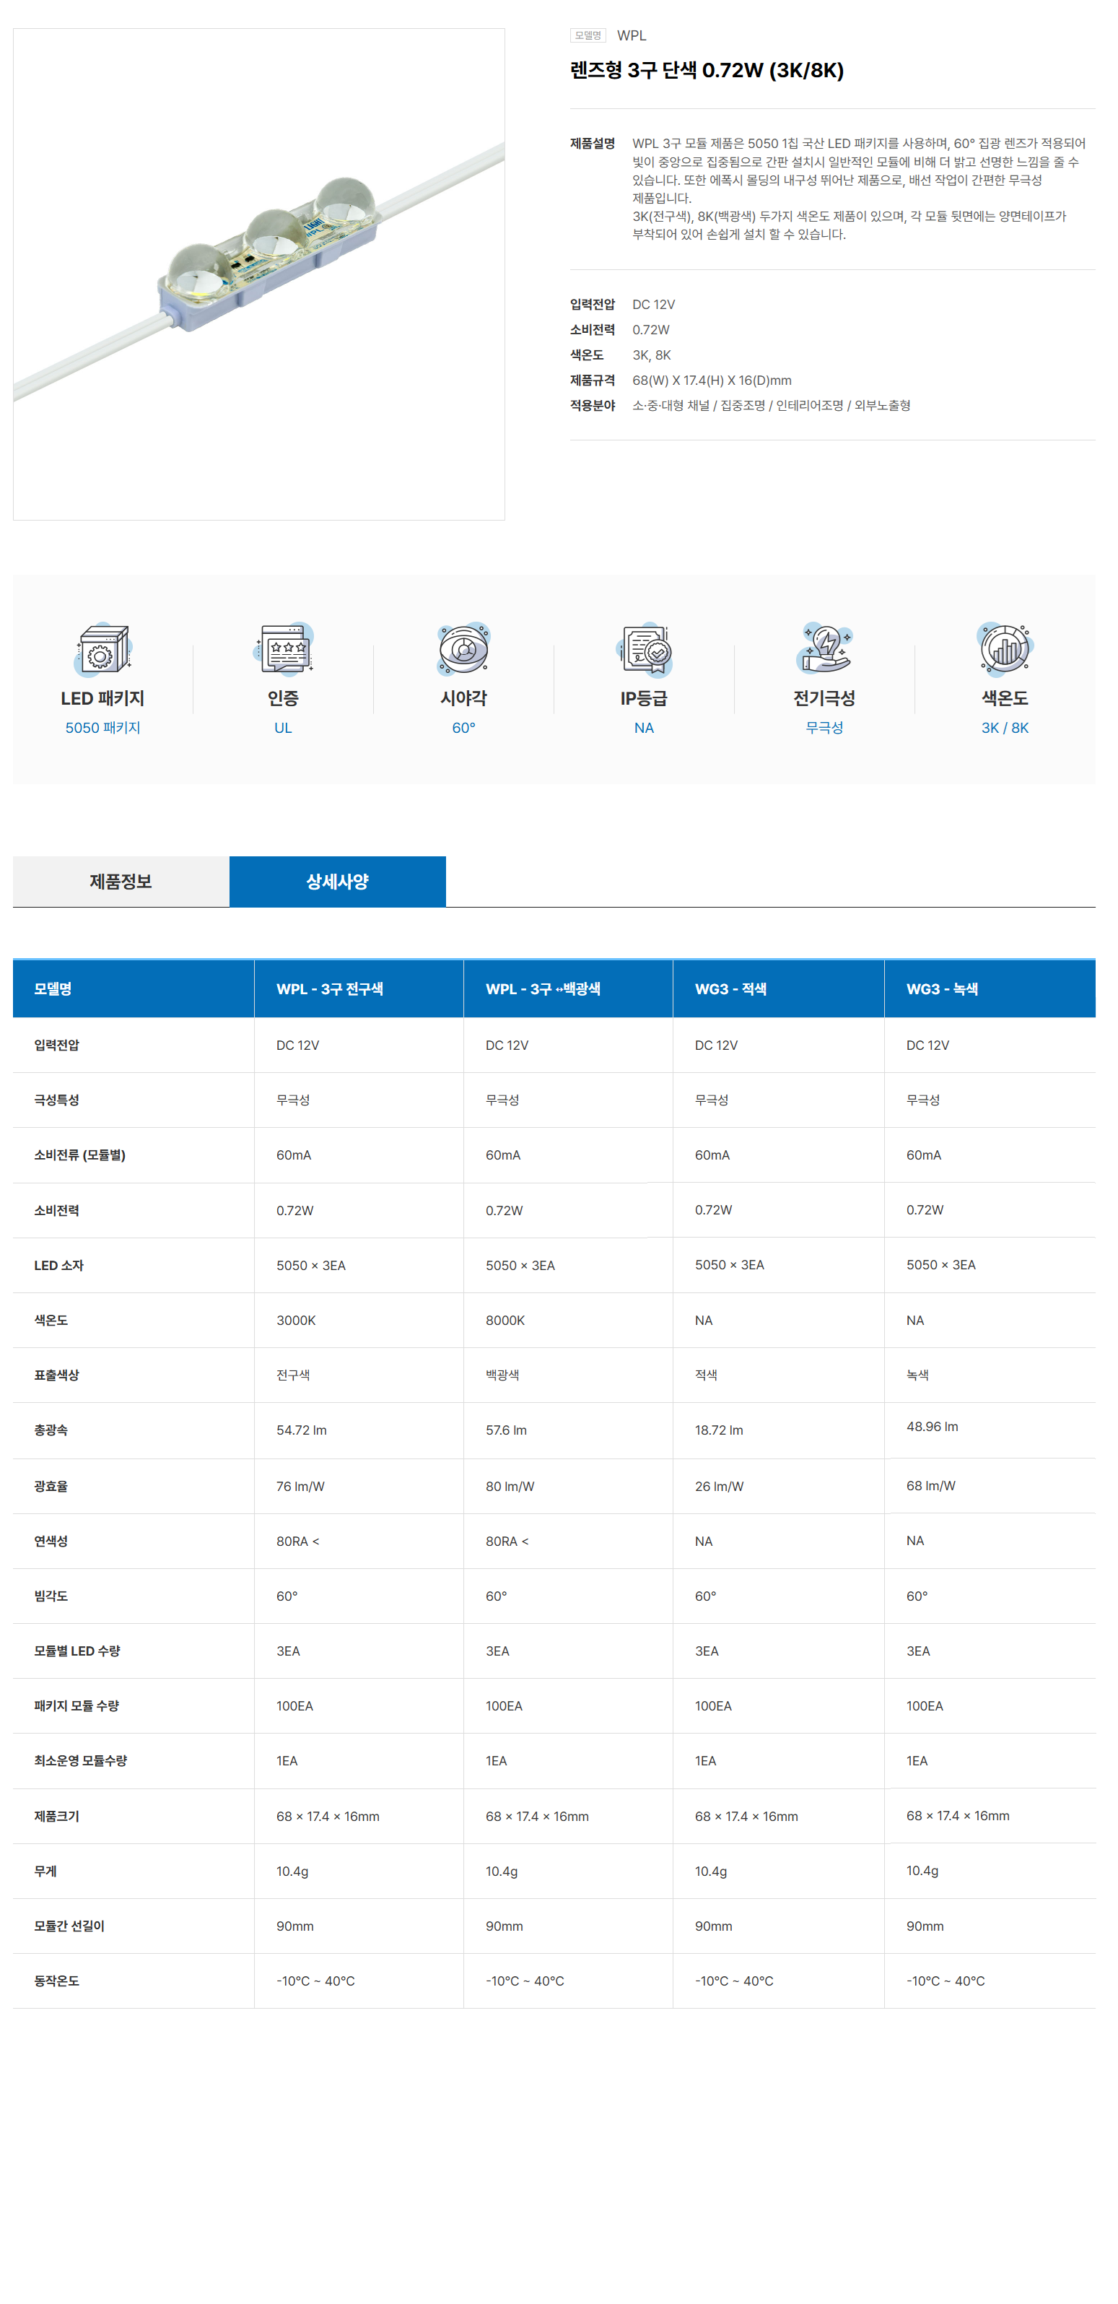The width and height of the screenshot is (1118, 2304).
Task: Click the WPL - 3구 백광색 column header
Action: point(542,988)
